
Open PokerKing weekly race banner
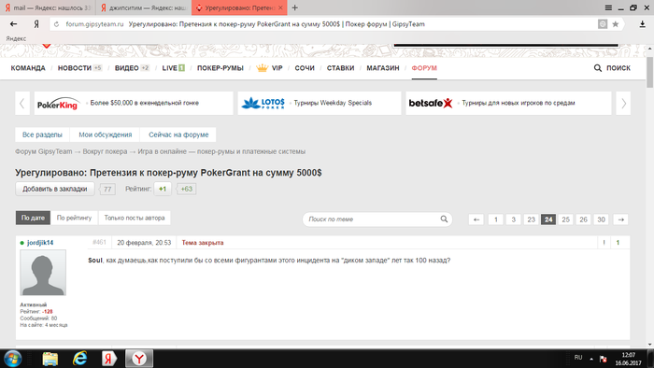(134, 103)
